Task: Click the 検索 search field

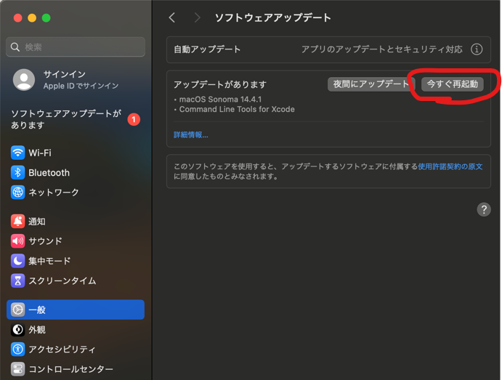Action: [76, 47]
